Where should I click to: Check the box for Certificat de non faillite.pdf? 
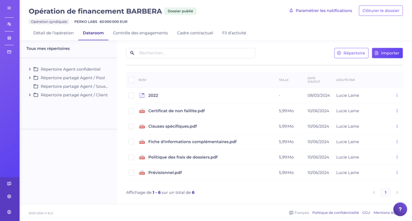click(131, 111)
